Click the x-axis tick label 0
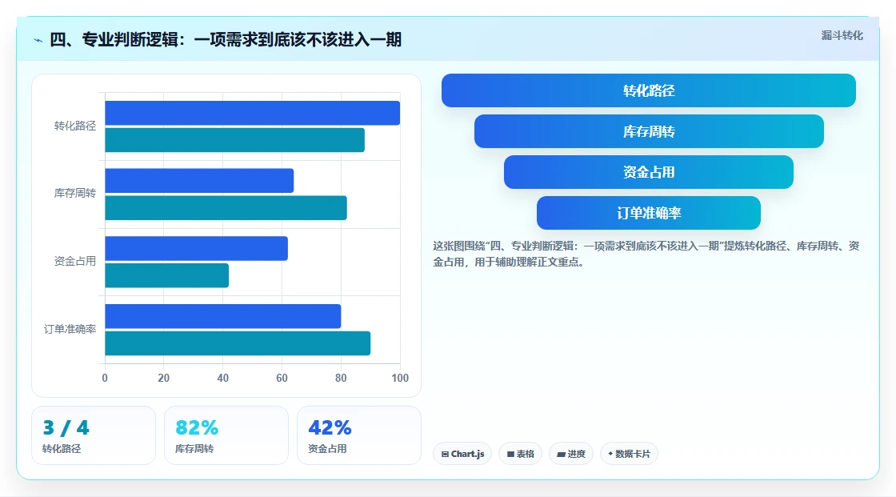 (105, 378)
